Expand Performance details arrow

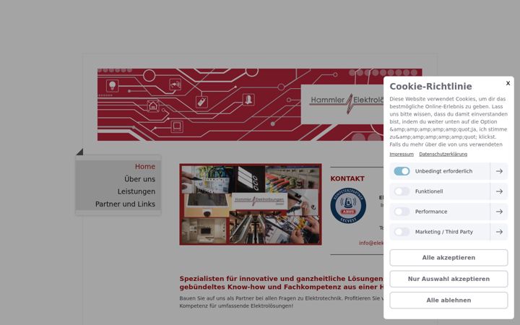pos(499,212)
